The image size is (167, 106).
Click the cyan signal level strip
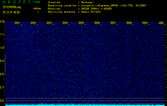click(x=85, y=105)
